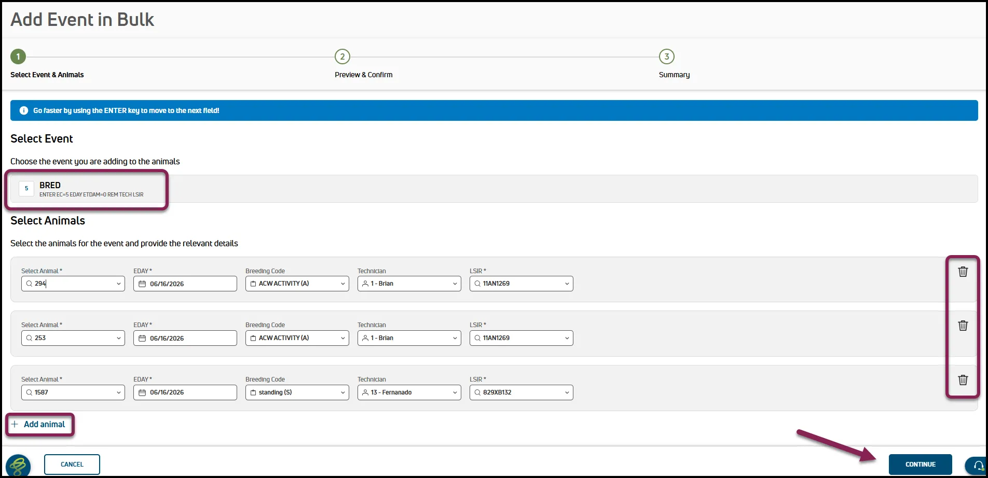This screenshot has height=478, width=988.
Task: Click the Select Animal field containing 253
Action: click(73, 338)
